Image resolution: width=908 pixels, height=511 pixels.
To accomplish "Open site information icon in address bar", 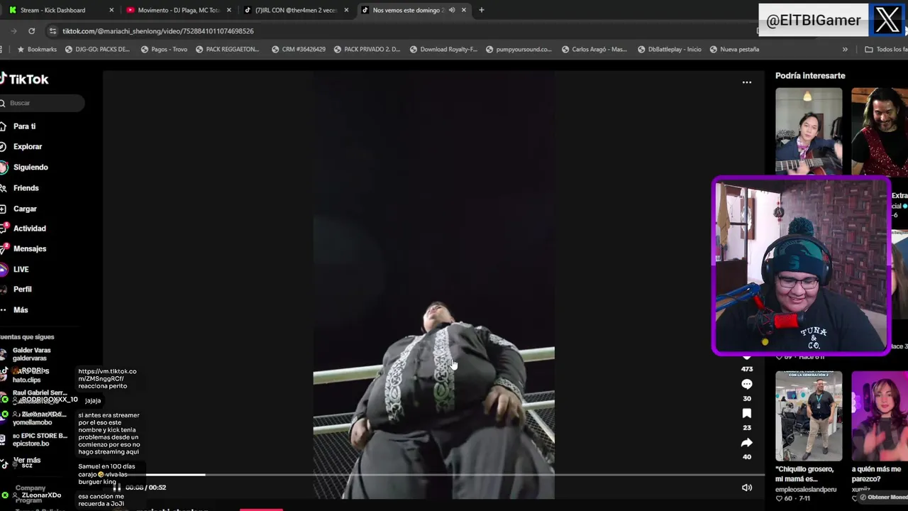I will (52, 31).
